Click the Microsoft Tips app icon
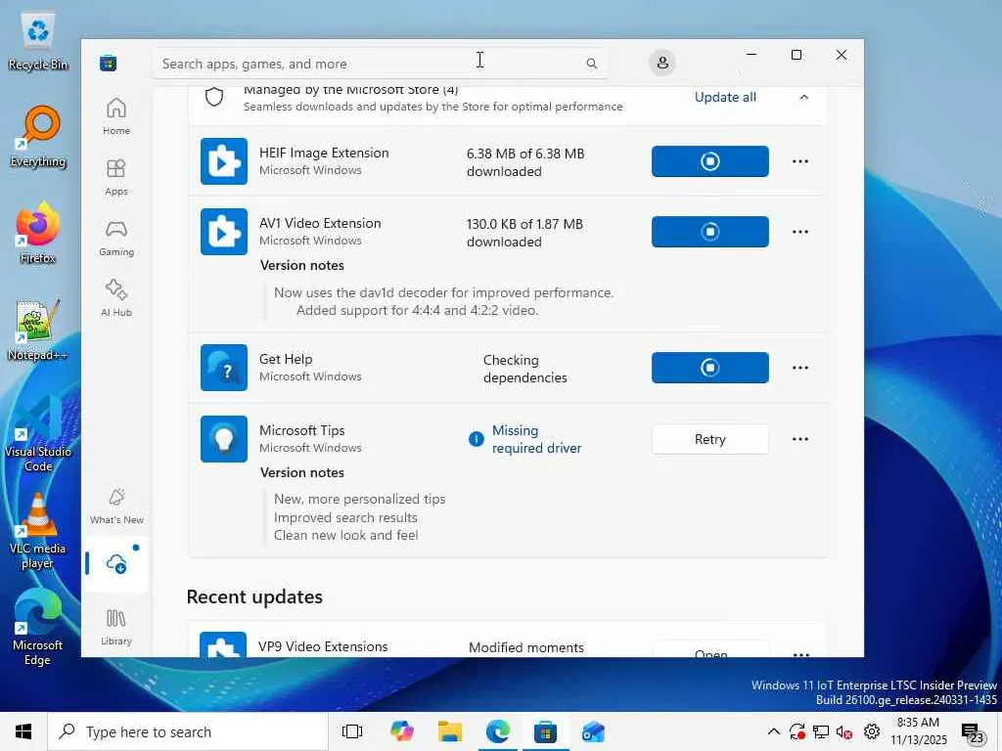This screenshot has height=751, width=1002. click(x=224, y=439)
